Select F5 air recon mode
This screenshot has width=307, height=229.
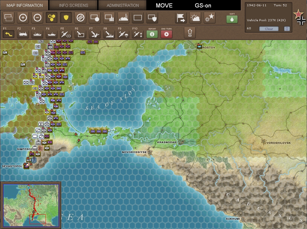66,34
